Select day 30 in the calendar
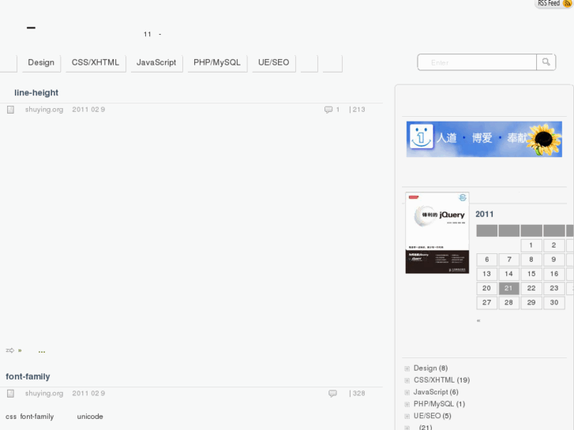The image size is (574, 430). pos(553,303)
